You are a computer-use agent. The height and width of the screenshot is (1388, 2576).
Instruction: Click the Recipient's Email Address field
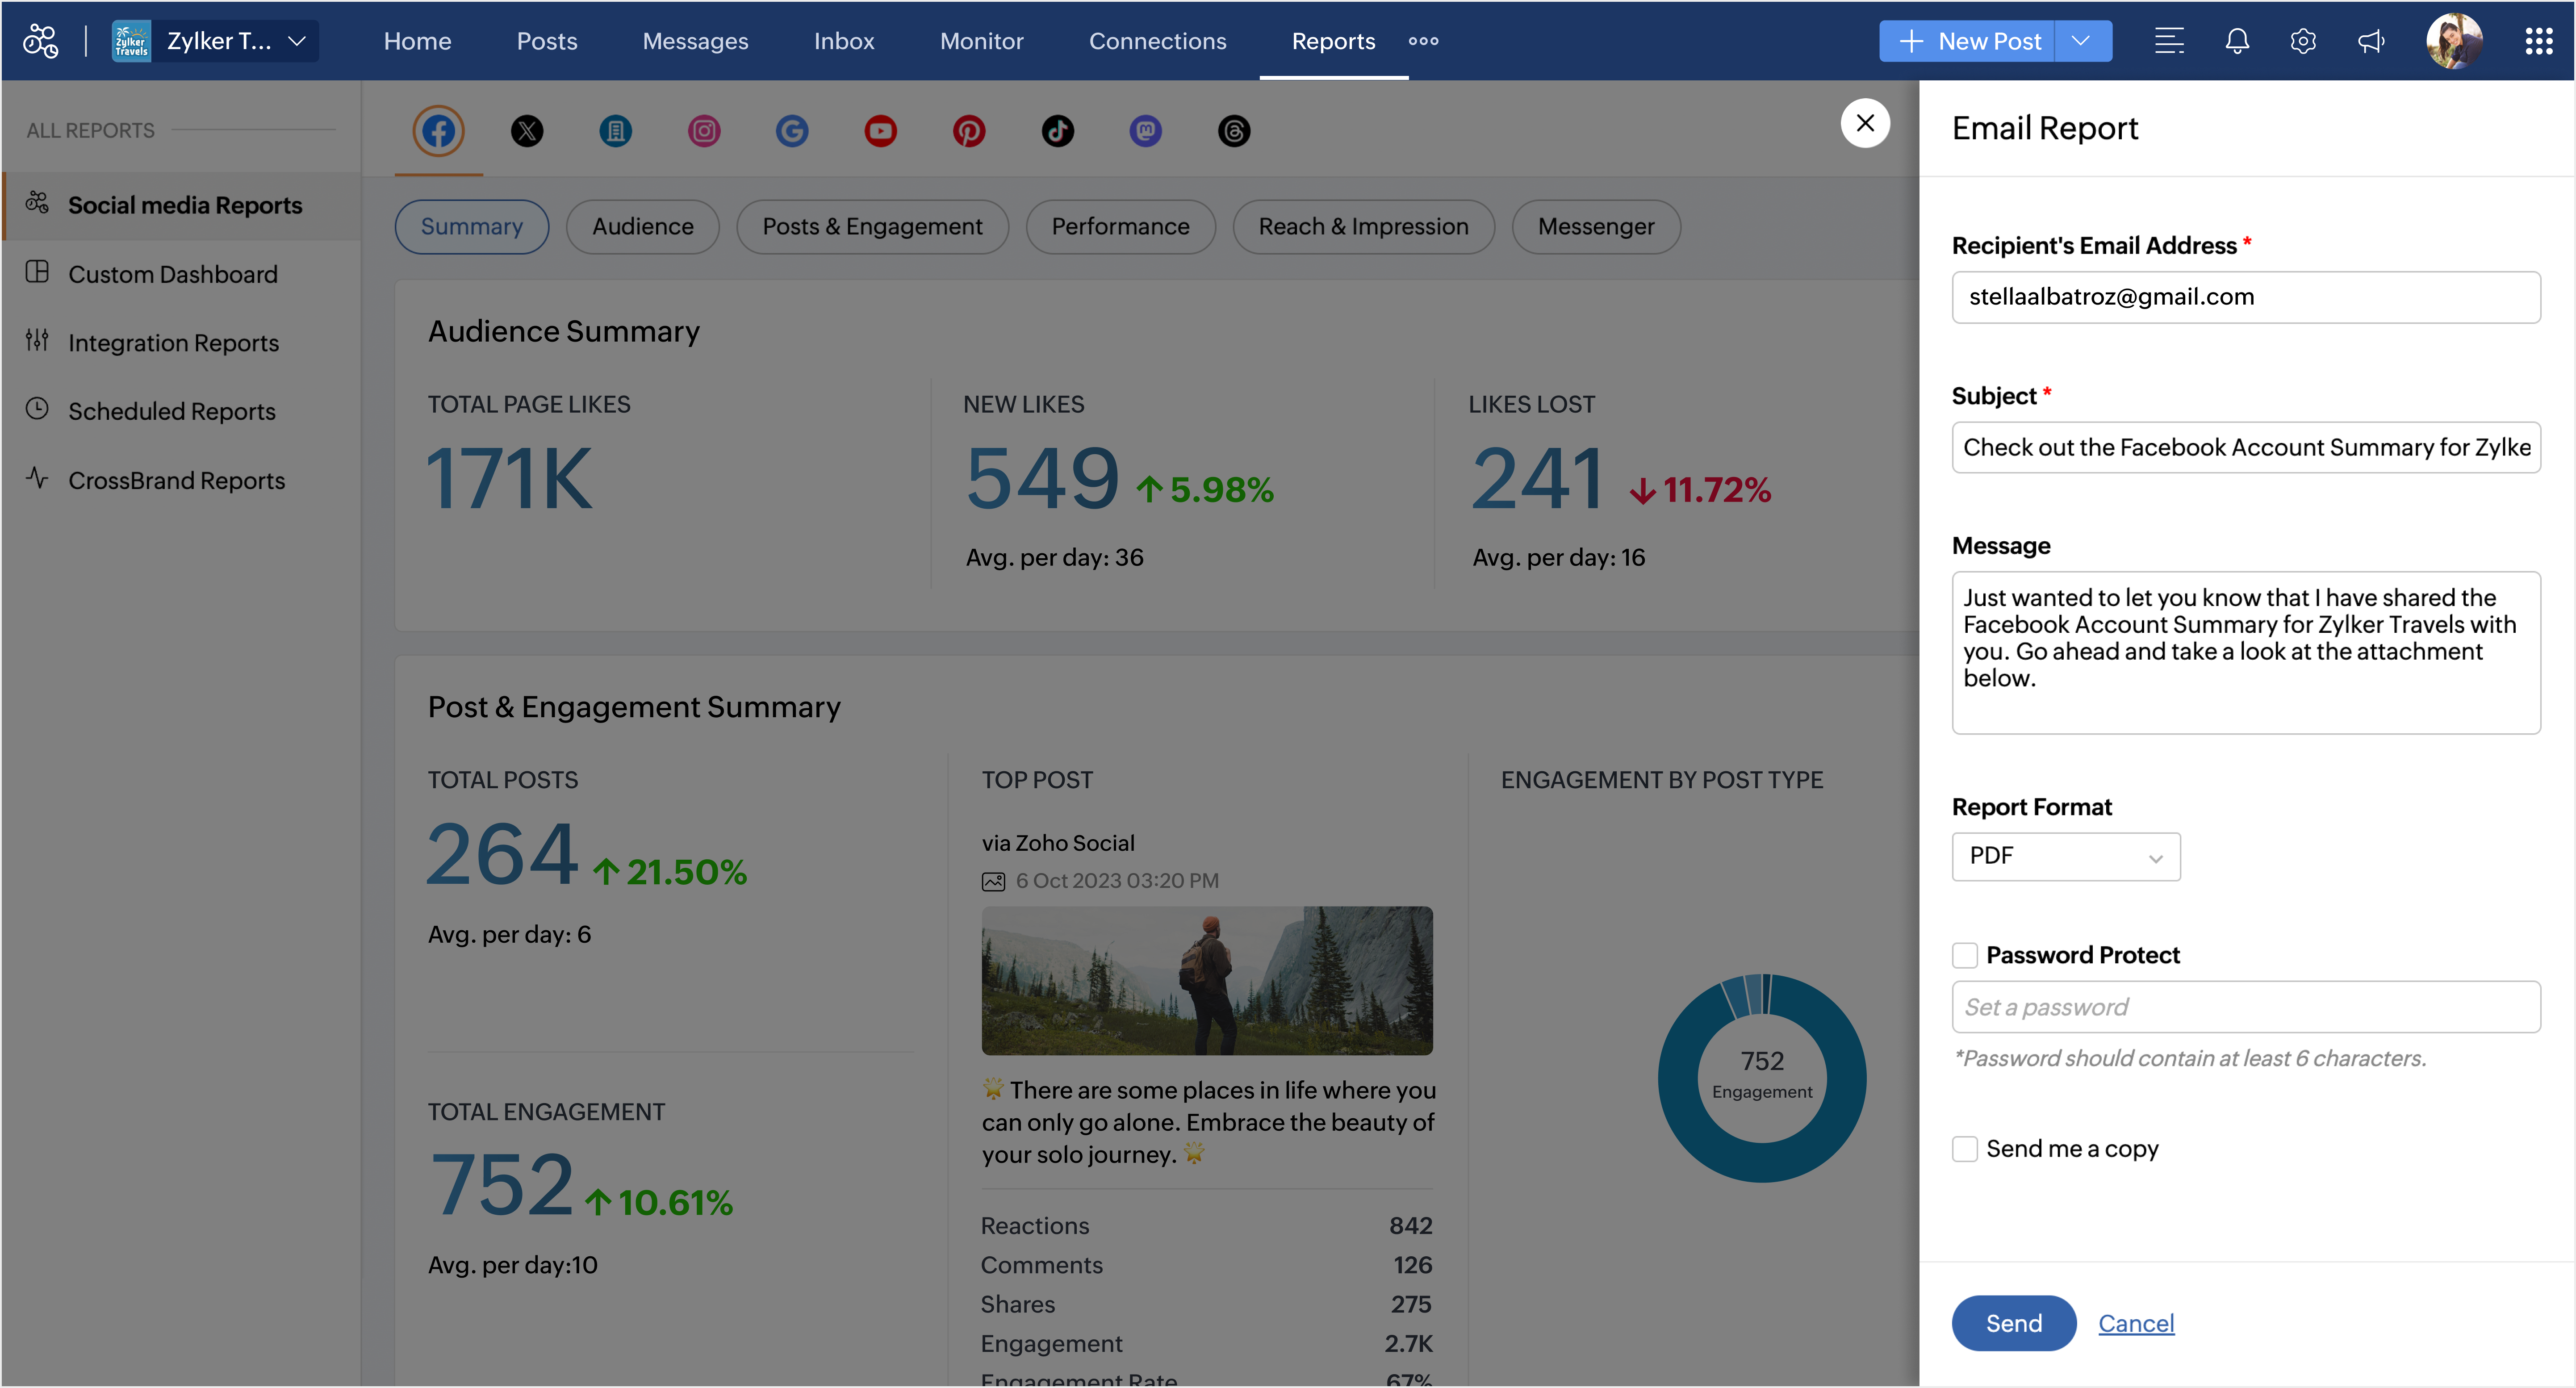pos(2245,297)
